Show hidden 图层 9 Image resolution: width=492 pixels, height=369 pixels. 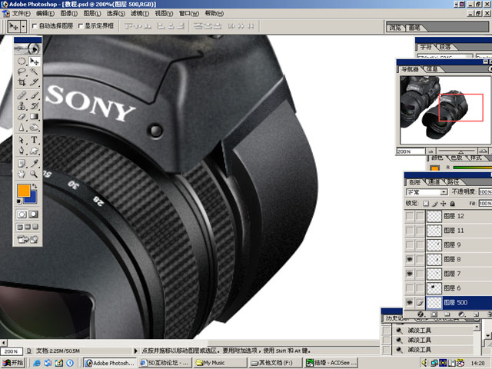410,245
